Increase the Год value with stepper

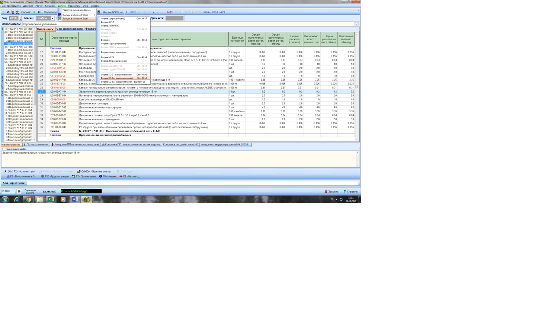[20, 17]
